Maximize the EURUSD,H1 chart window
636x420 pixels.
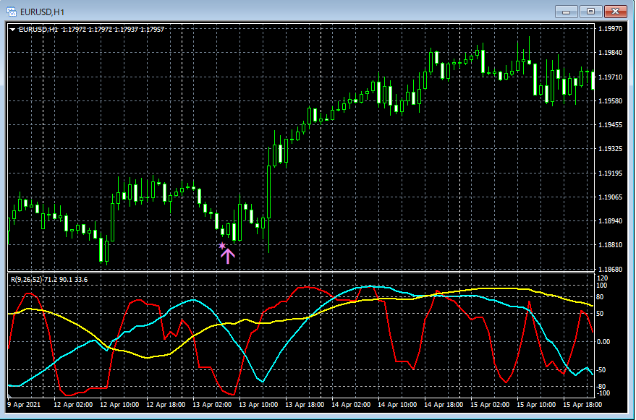(592, 11)
